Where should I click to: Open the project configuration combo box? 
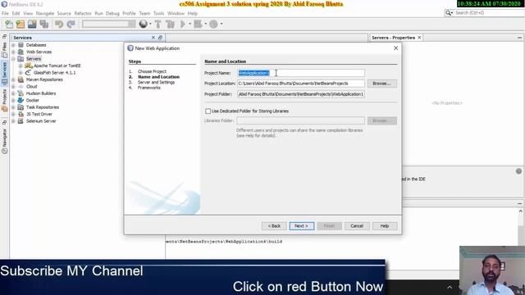tap(109, 24)
